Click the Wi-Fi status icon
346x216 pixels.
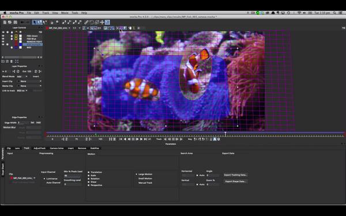[x=299, y=13]
